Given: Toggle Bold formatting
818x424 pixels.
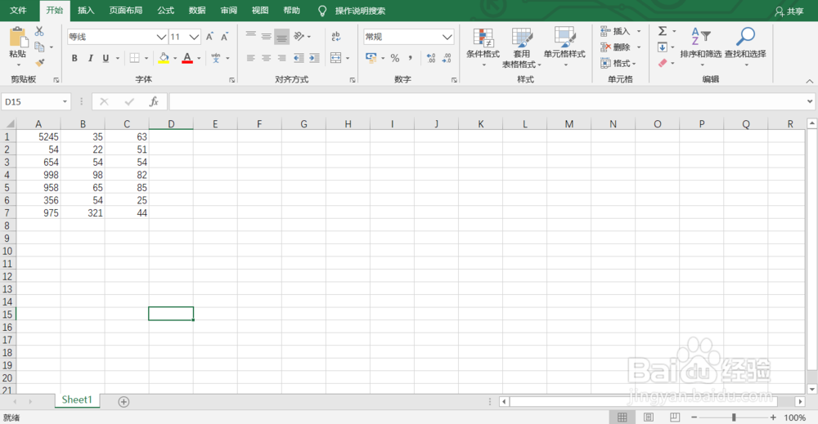Looking at the screenshot, I should pyautogui.click(x=74, y=58).
